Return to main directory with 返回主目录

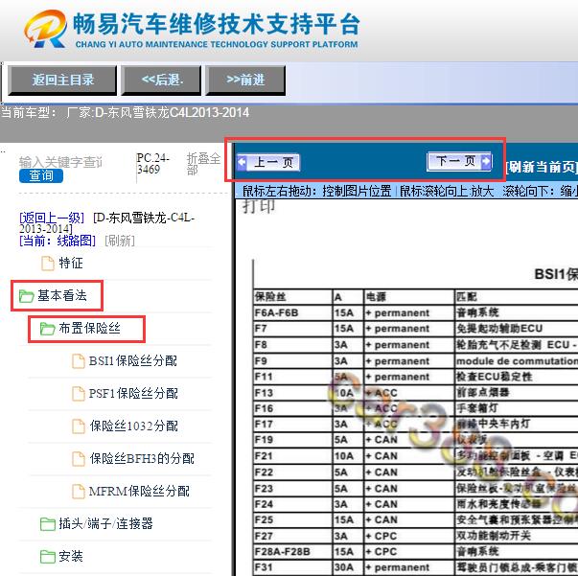pos(62,80)
